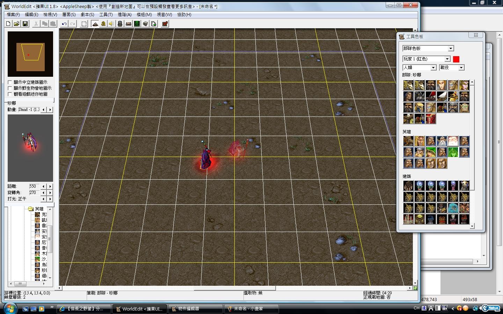This screenshot has width=503, height=314.
Task: Increase the distance value with right arrow
Action: coord(50,186)
